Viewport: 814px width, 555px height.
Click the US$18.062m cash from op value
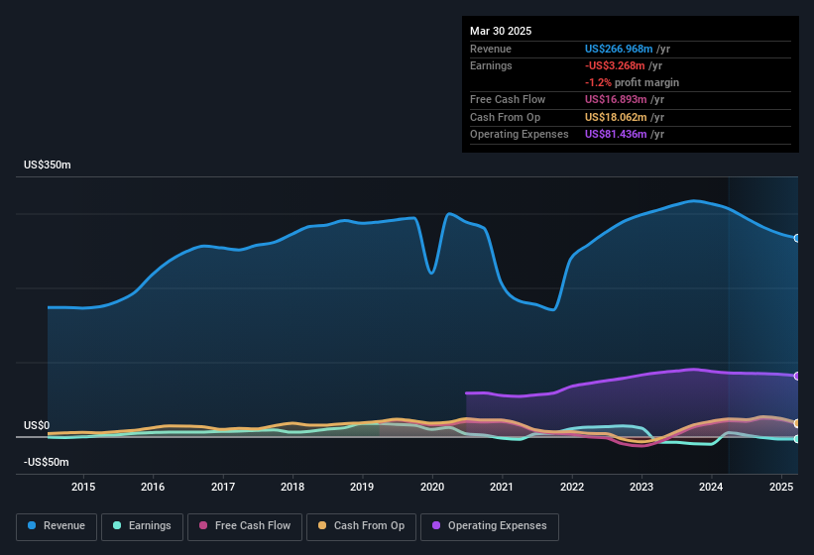pyautogui.click(x=616, y=117)
